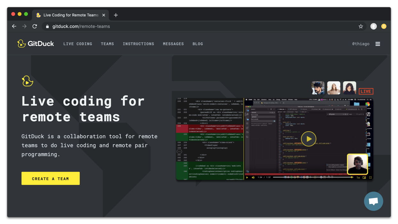The width and height of the screenshot is (398, 224).
Task: Click the lock icon in address bar
Action: click(x=47, y=27)
